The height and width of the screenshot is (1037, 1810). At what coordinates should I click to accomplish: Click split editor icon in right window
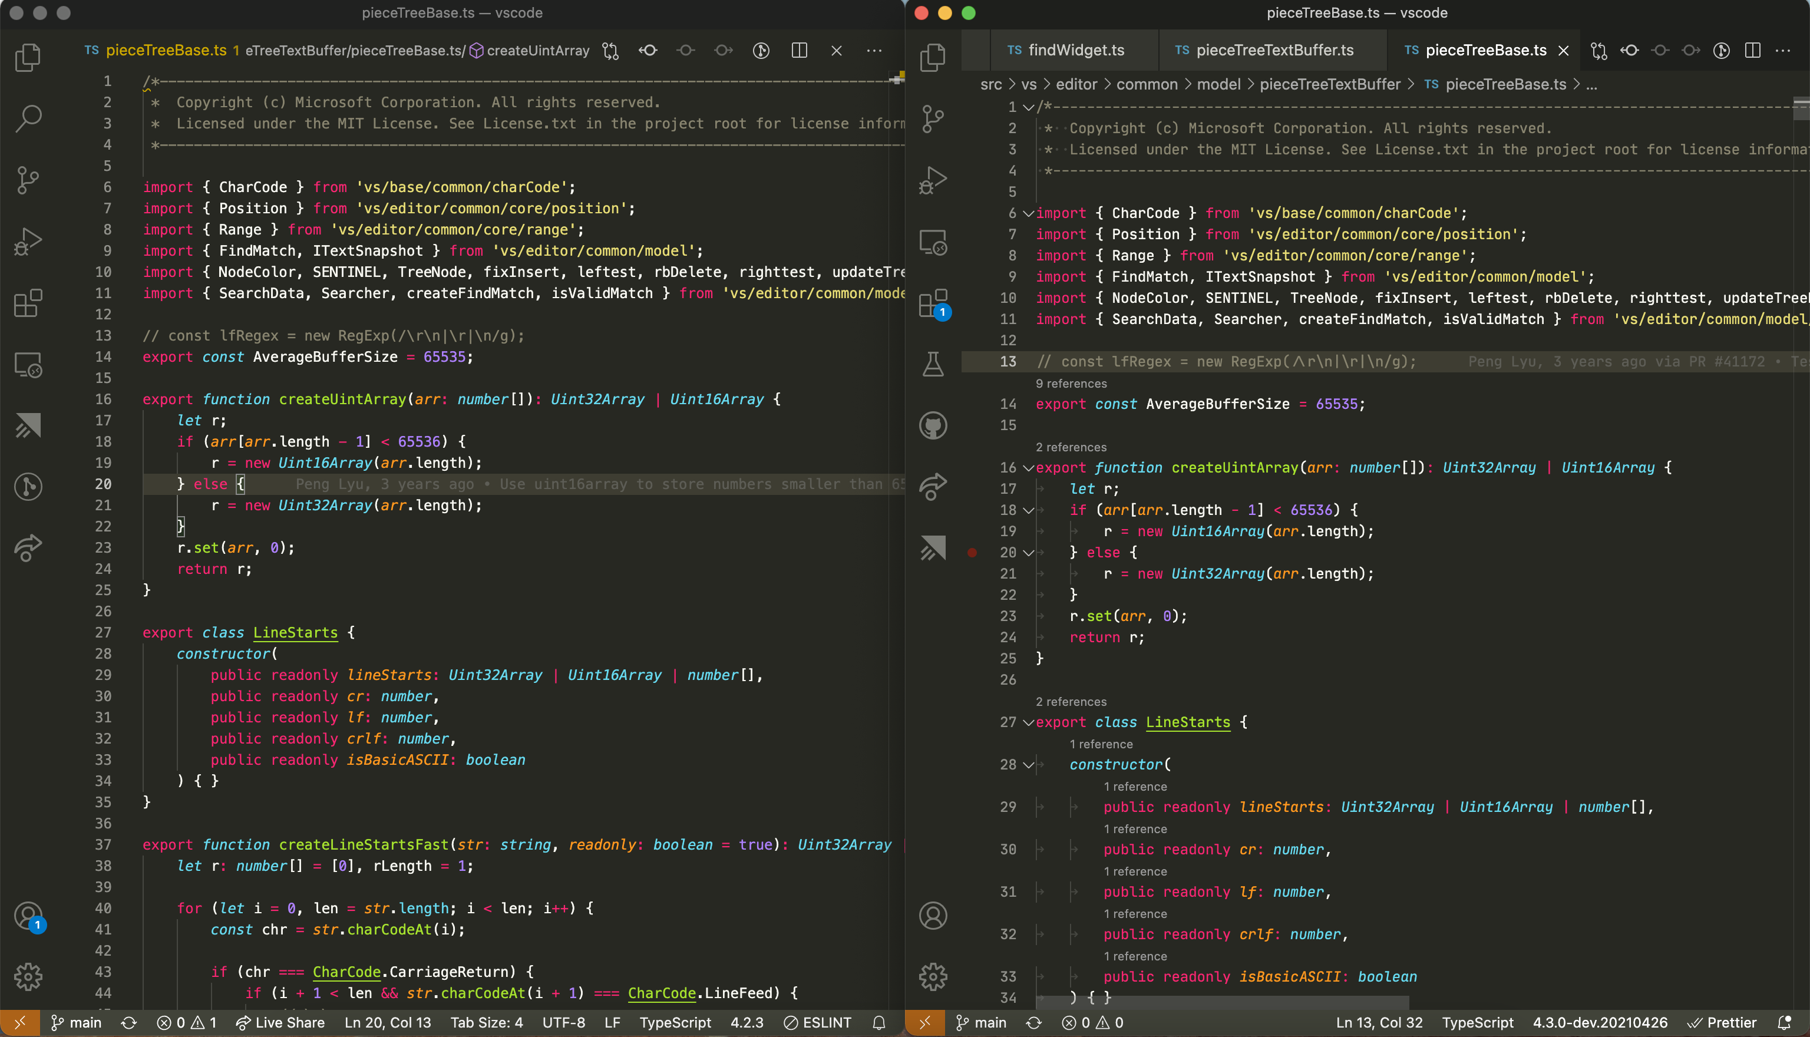[x=1752, y=51]
